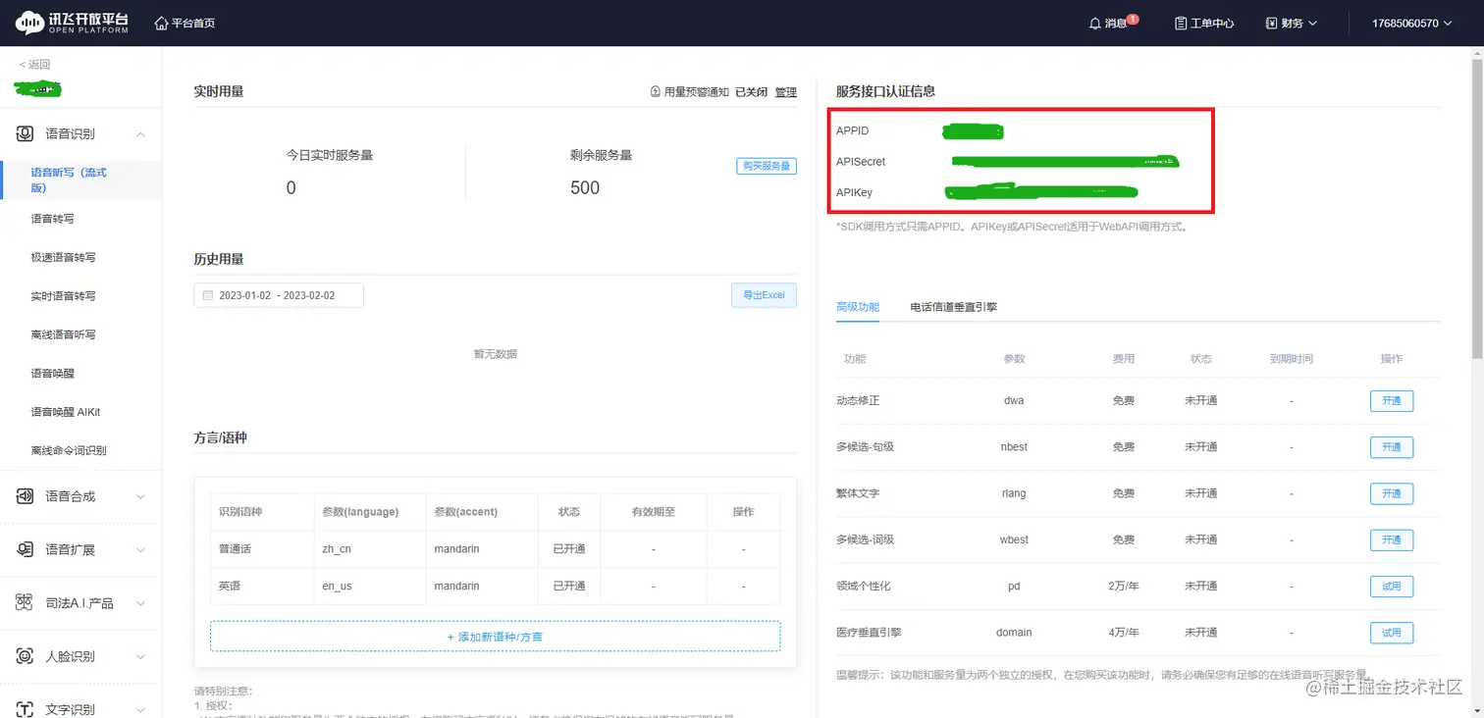
Task: Click the 文字识别 sidebar icon
Action: (25, 709)
